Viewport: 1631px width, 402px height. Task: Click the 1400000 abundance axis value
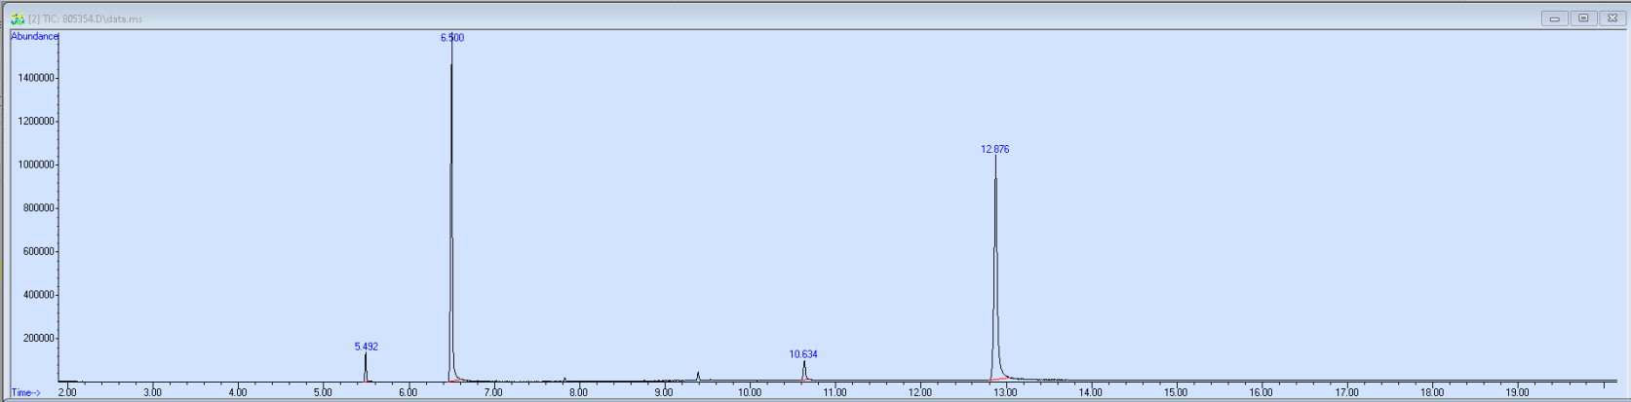coord(35,78)
